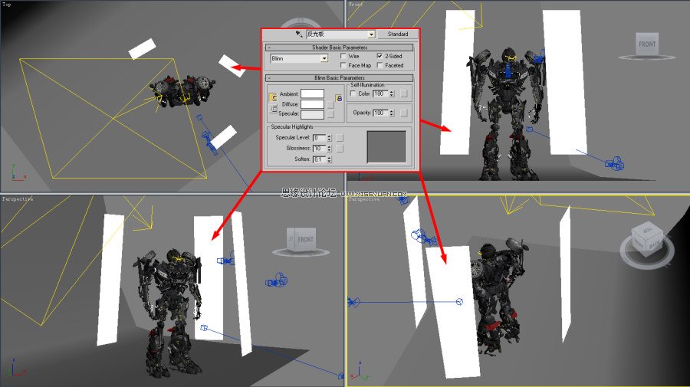The width and height of the screenshot is (690, 387).
Task: Click the Opacity value field
Action: [x=380, y=113]
